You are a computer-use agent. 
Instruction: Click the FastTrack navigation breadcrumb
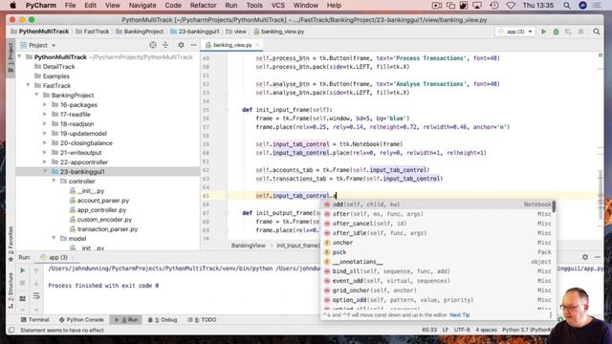pos(93,32)
